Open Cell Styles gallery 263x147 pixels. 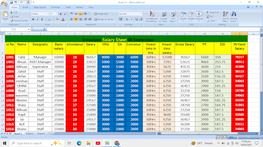(x=173, y=17)
